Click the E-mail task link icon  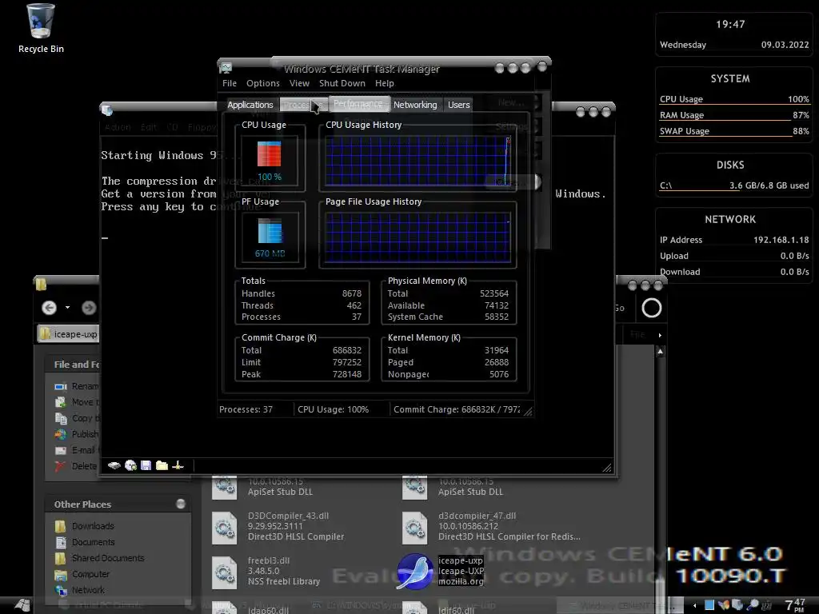61,450
